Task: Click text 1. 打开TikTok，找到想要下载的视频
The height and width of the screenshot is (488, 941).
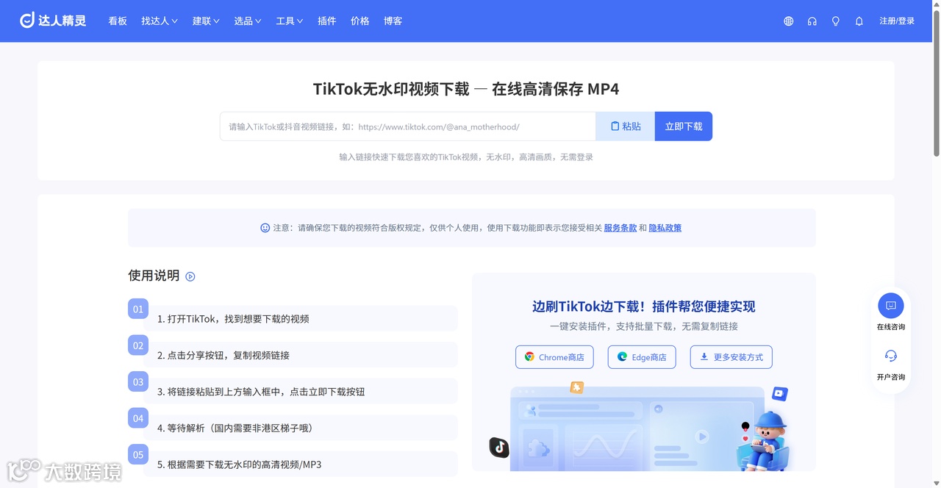Action: click(233, 319)
